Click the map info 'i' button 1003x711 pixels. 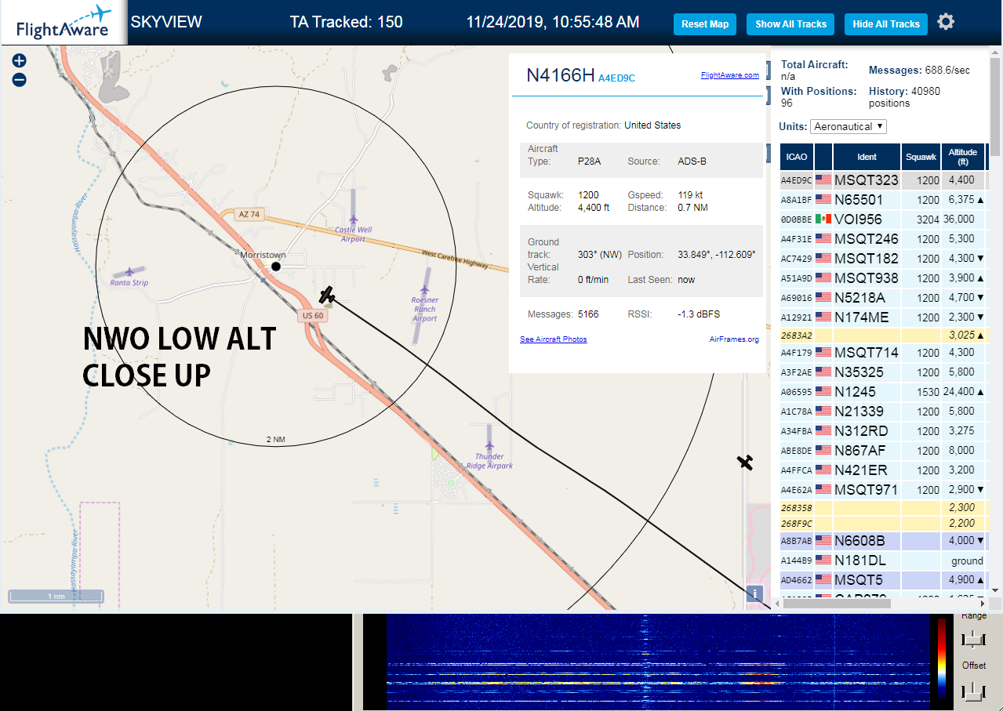754,594
